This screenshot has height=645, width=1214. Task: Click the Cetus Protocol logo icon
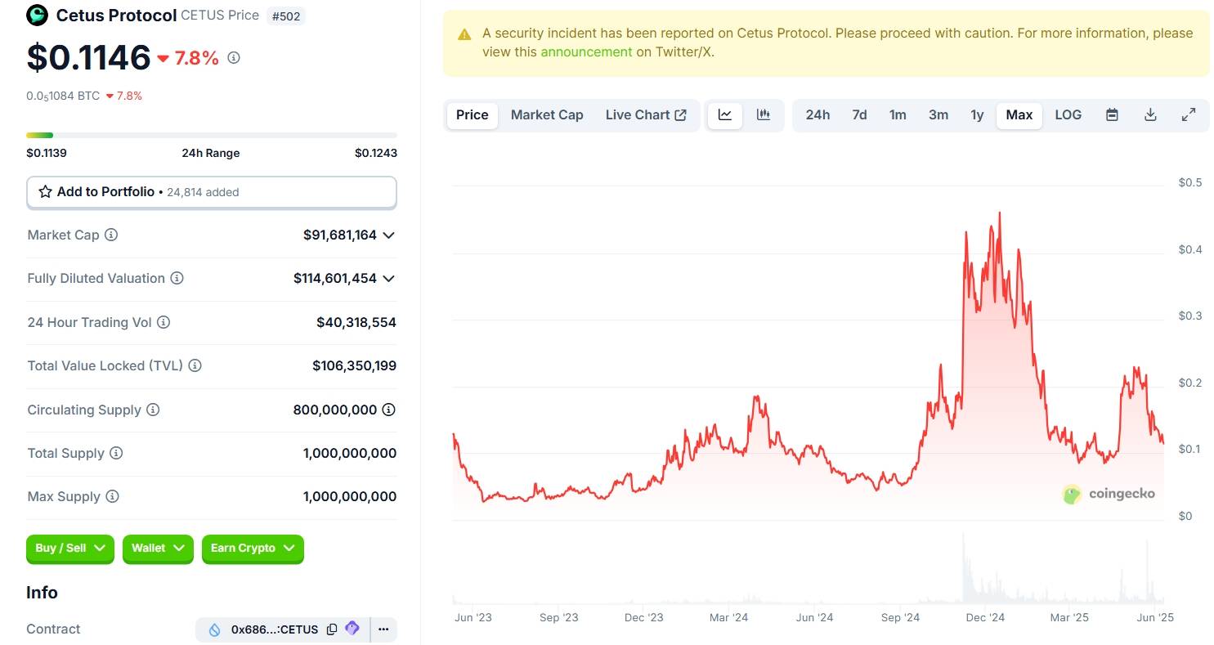tap(37, 16)
